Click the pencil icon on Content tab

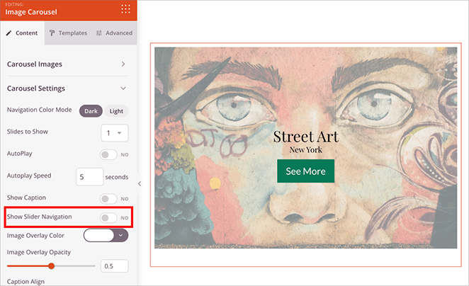[x=9, y=33]
